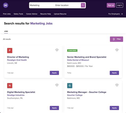
Task: Click the magnifier search button
Action: pyautogui.click(x=83, y=5)
